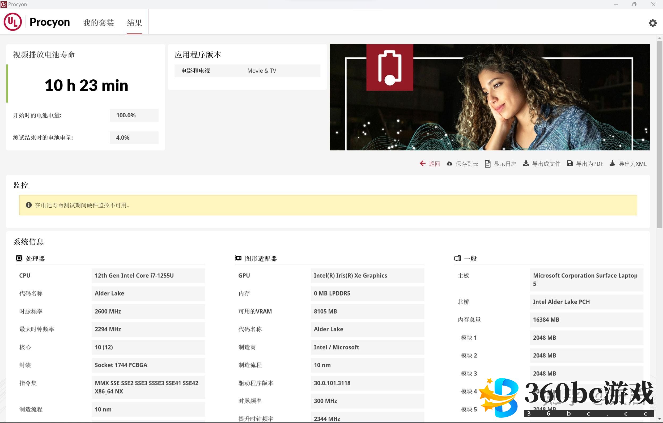Click 导出为PDF button
The height and width of the screenshot is (423, 663).
[x=589, y=164]
